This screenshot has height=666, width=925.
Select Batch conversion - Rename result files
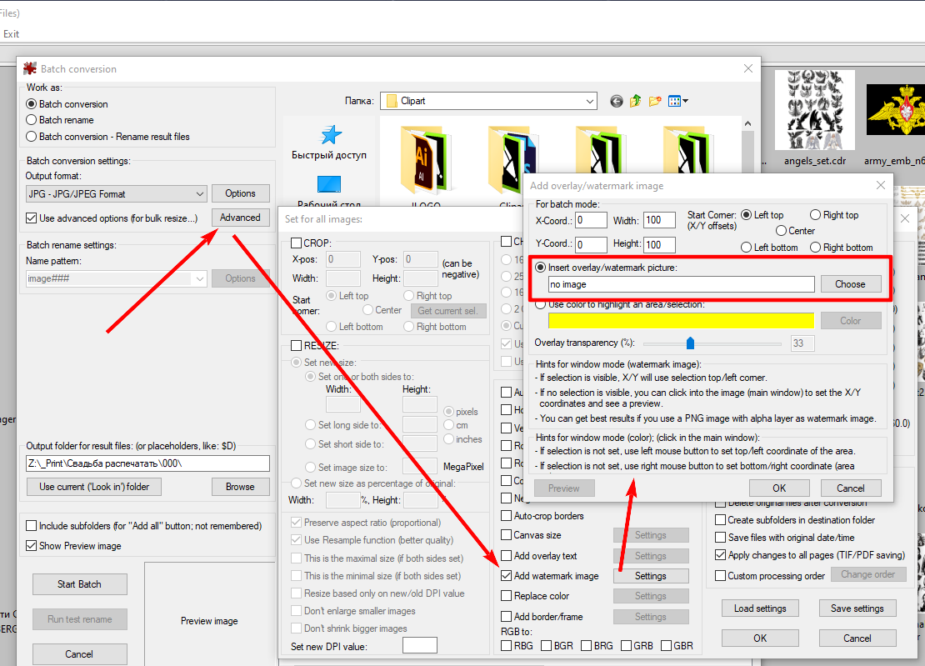click(32, 136)
